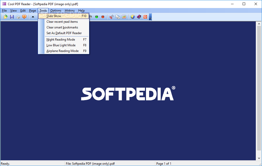Close the Cool PDF Reader window
The height and width of the screenshot is (166, 262).
click(256, 4)
